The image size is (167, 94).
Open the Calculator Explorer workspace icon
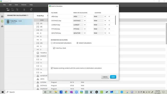(2, 21)
